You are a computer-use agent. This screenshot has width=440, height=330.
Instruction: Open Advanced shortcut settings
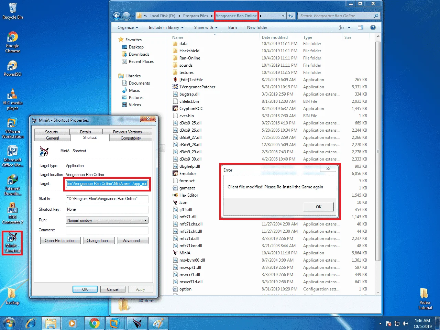[x=133, y=241]
